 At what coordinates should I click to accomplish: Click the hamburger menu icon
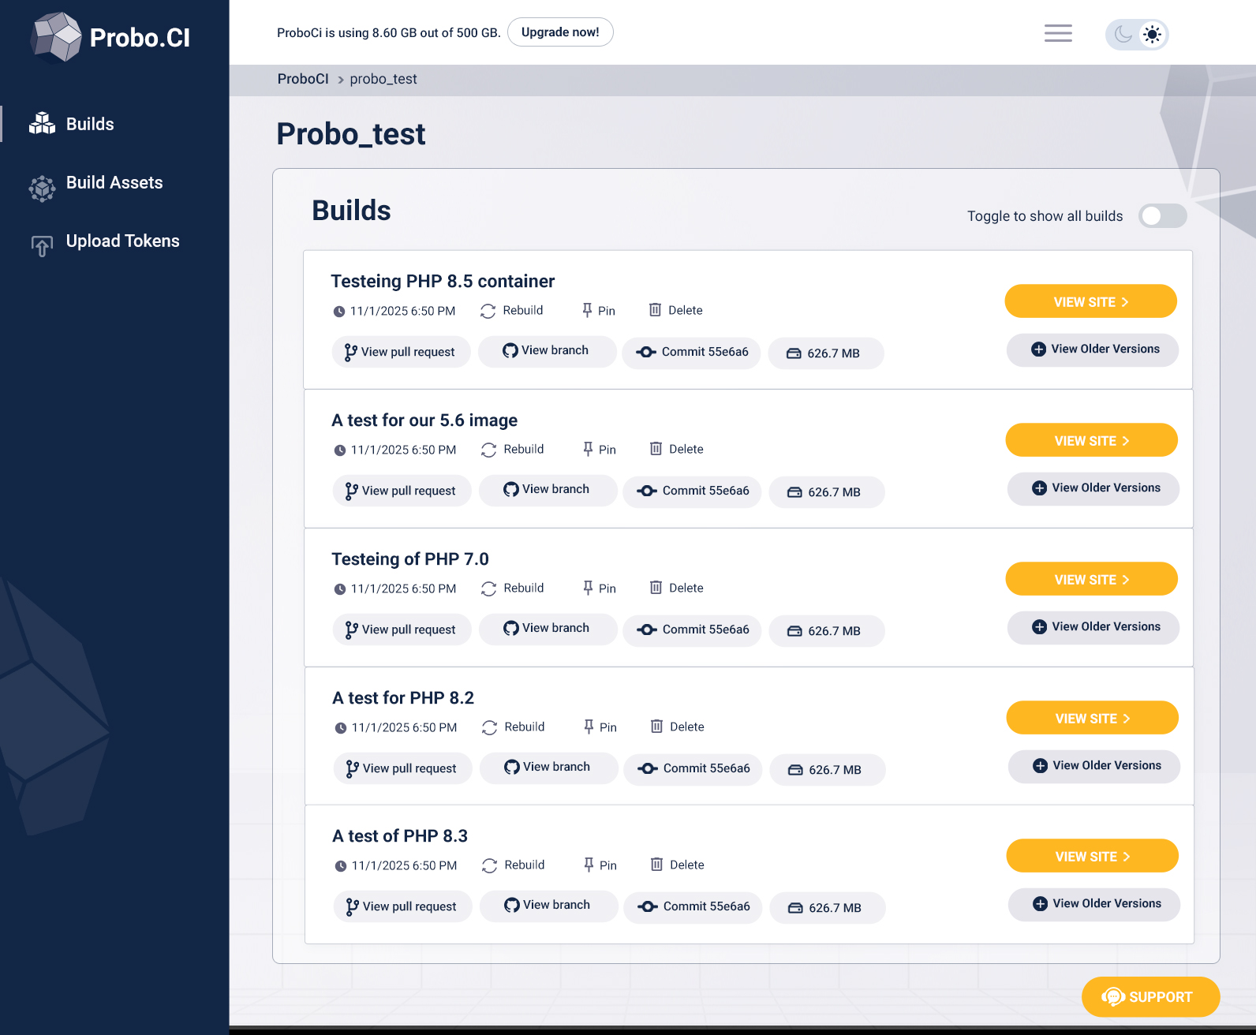click(1058, 33)
